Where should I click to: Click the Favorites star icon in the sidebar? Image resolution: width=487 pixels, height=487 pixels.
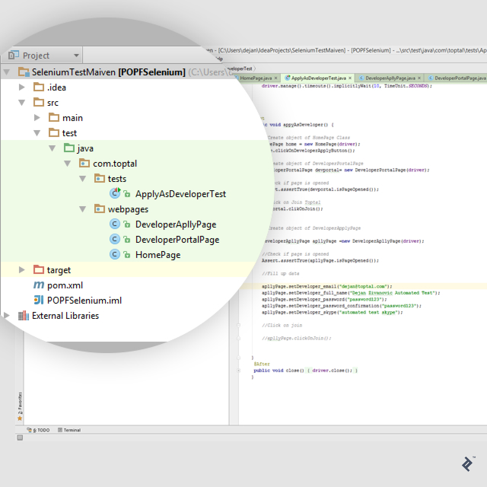click(x=20, y=418)
